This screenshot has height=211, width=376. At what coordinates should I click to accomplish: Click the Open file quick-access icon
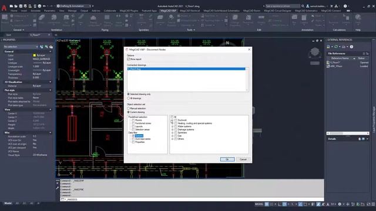(16, 6)
